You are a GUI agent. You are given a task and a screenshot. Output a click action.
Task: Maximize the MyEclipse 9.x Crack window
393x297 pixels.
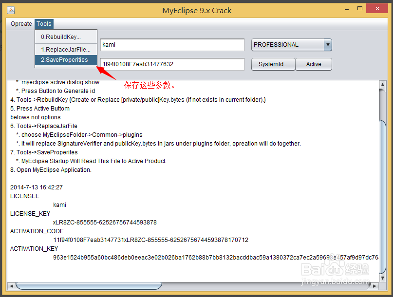360,9
